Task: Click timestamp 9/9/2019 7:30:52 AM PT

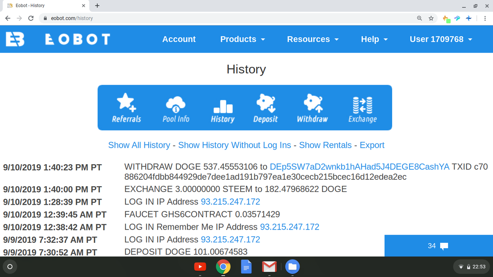Action: click(50, 252)
